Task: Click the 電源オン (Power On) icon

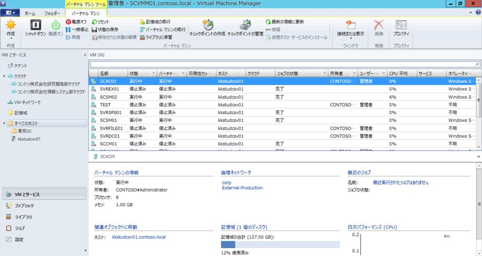Action: [55, 25]
